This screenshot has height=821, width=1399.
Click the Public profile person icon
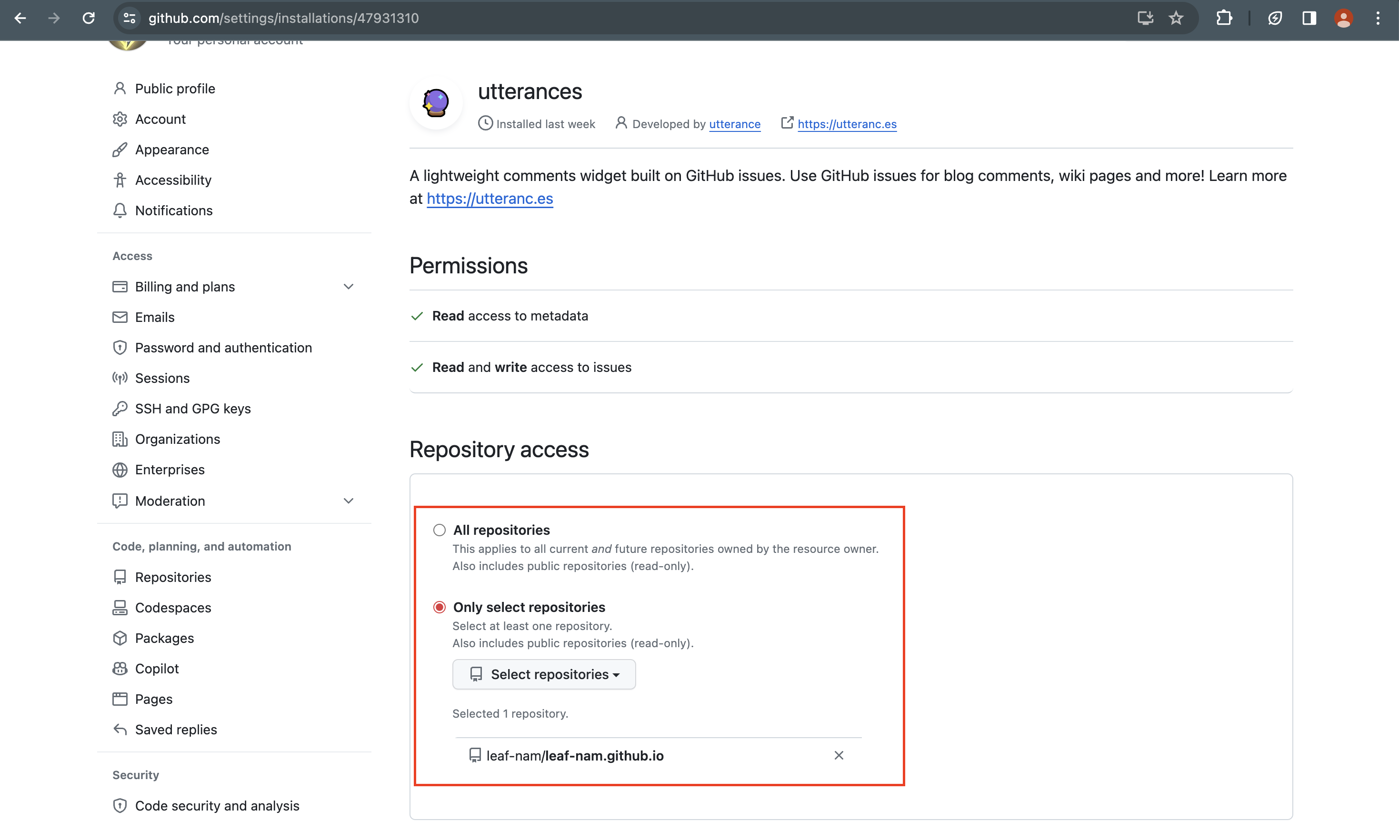120,88
